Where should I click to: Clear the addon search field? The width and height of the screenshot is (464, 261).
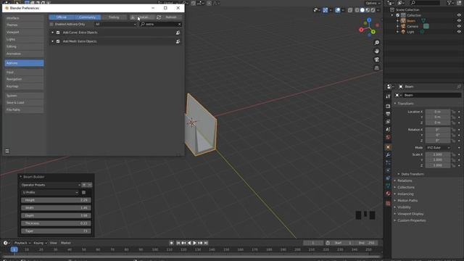pyautogui.click(x=179, y=24)
